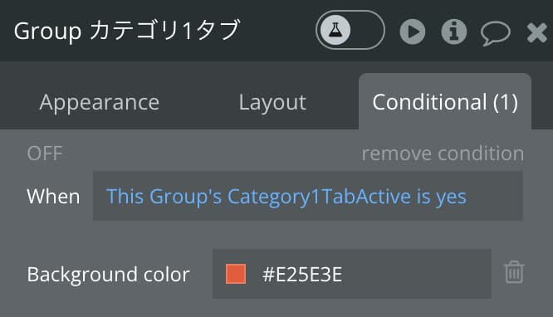This screenshot has height=317, width=553.
Task: Open the play workflow icon
Action: pyautogui.click(x=413, y=32)
